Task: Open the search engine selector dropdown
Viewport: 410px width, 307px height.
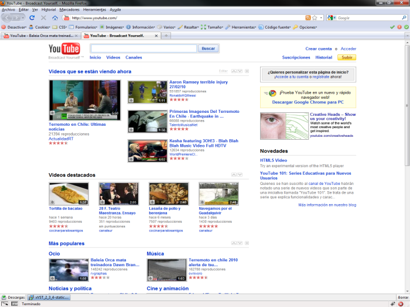Action: pos(331,18)
